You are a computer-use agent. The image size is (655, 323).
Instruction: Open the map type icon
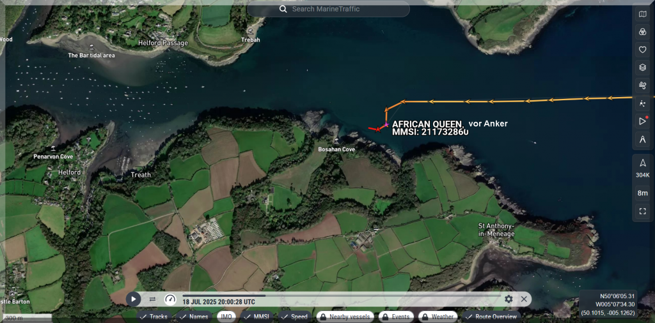643,14
